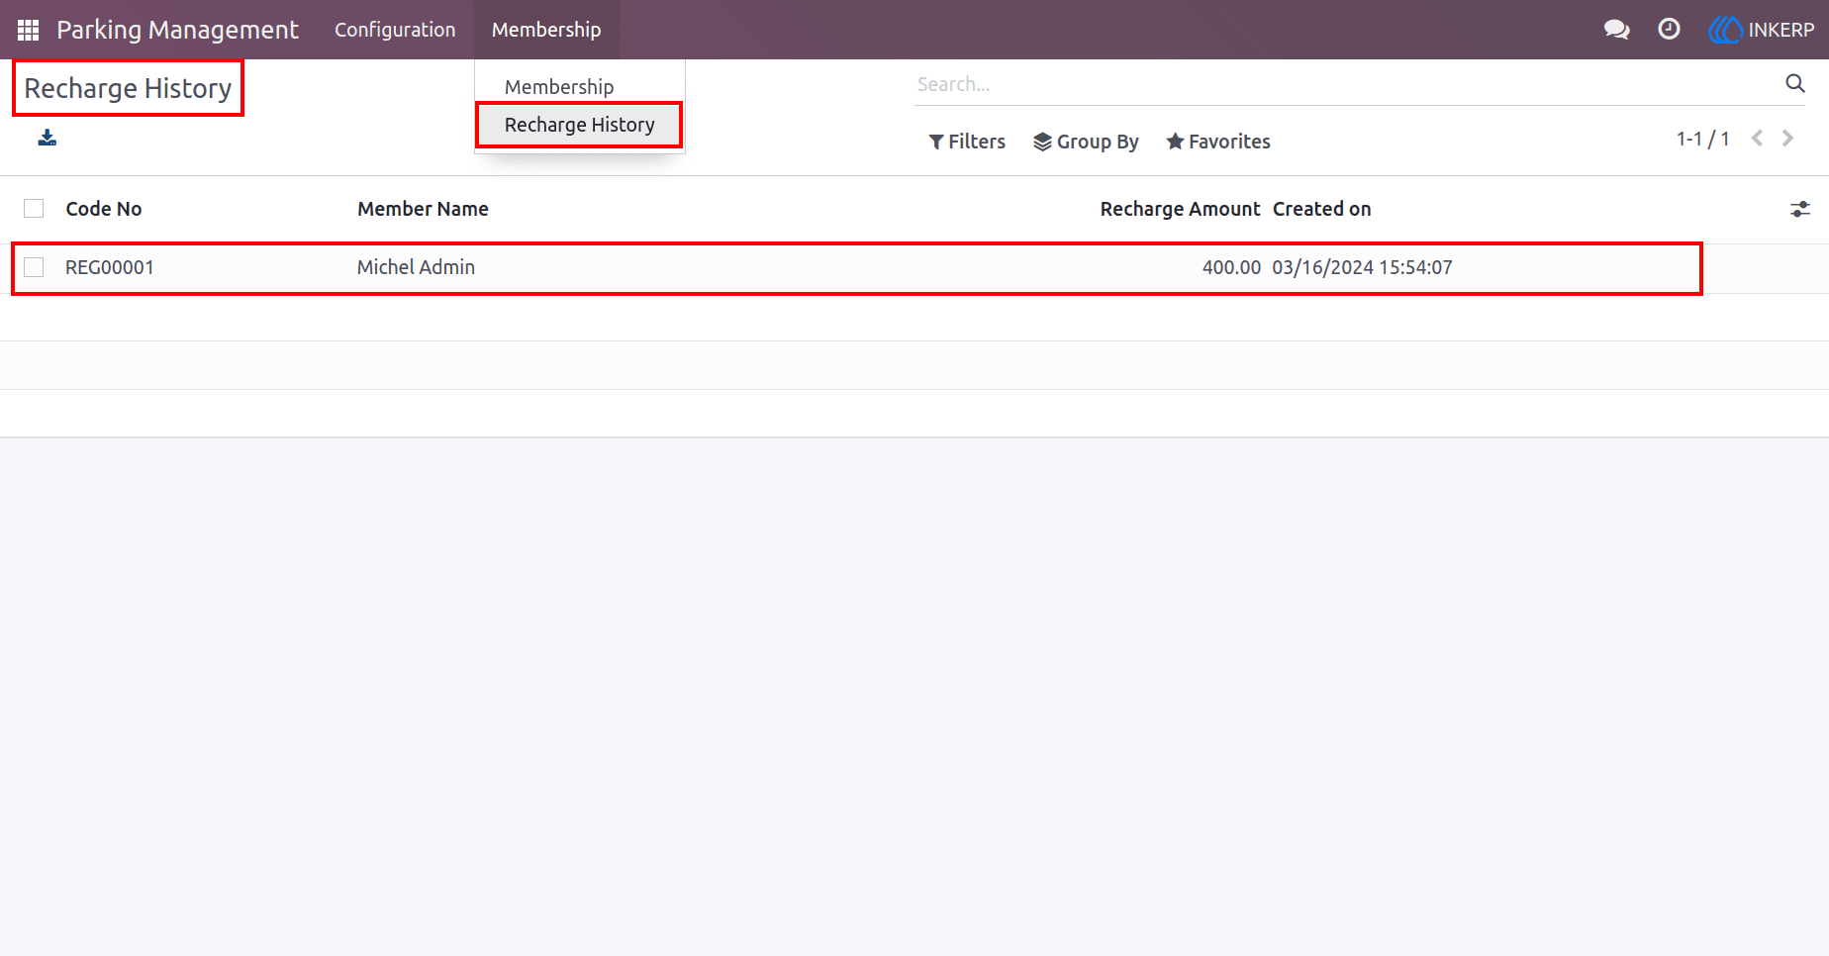
Task: Open the apps grid menu icon
Action: tap(29, 30)
